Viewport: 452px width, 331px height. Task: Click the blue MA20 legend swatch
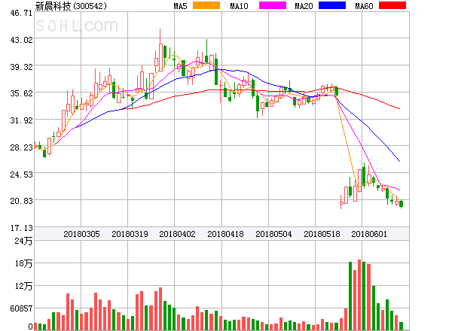(332, 5)
